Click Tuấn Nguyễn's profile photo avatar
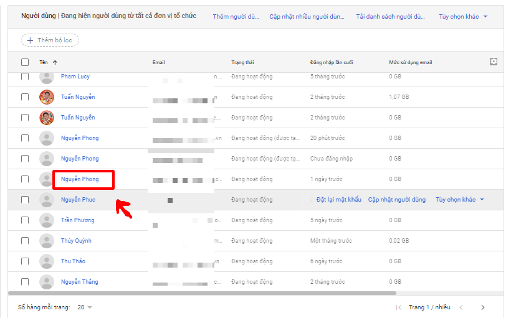 pyautogui.click(x=46, y=97)
